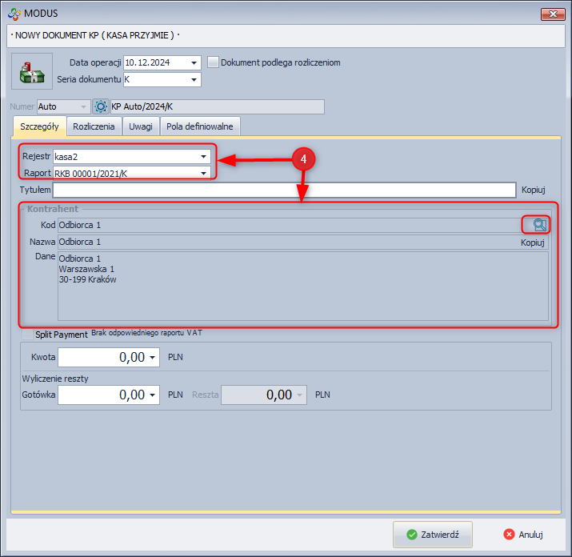Click Kopiuj next to Tytułem field
572x557 pixels.
click(533, 190)
